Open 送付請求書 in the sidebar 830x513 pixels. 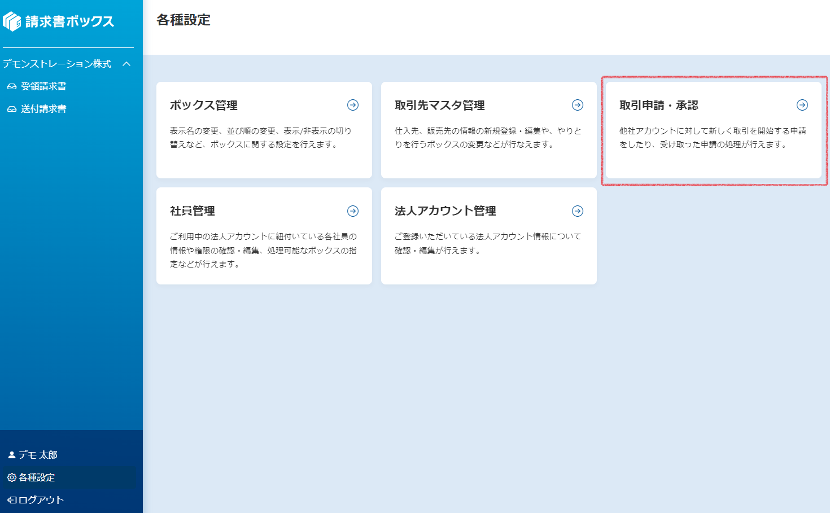coord(43,109)
